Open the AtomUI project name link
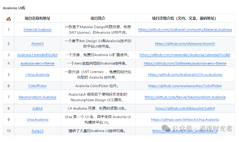The width and height of the screenshot is (239, 142). (x=37, y=44)
